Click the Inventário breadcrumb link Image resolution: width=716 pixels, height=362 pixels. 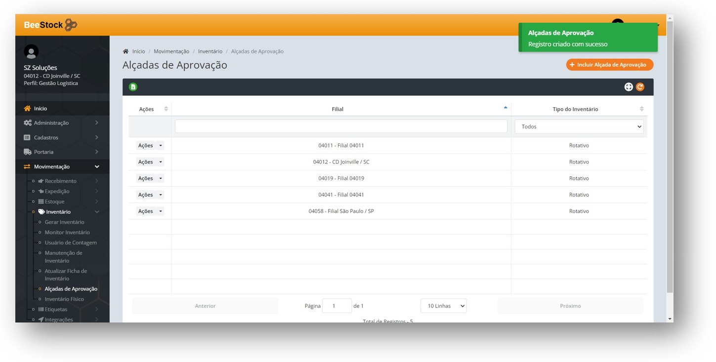tap(210, 51)
